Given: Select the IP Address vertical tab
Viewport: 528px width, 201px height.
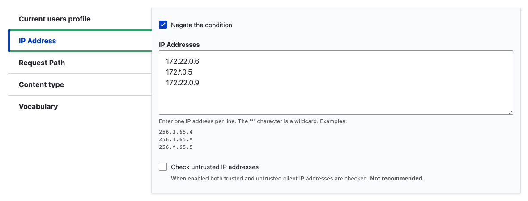Looking at the screenshot, I should coord(80,41).
